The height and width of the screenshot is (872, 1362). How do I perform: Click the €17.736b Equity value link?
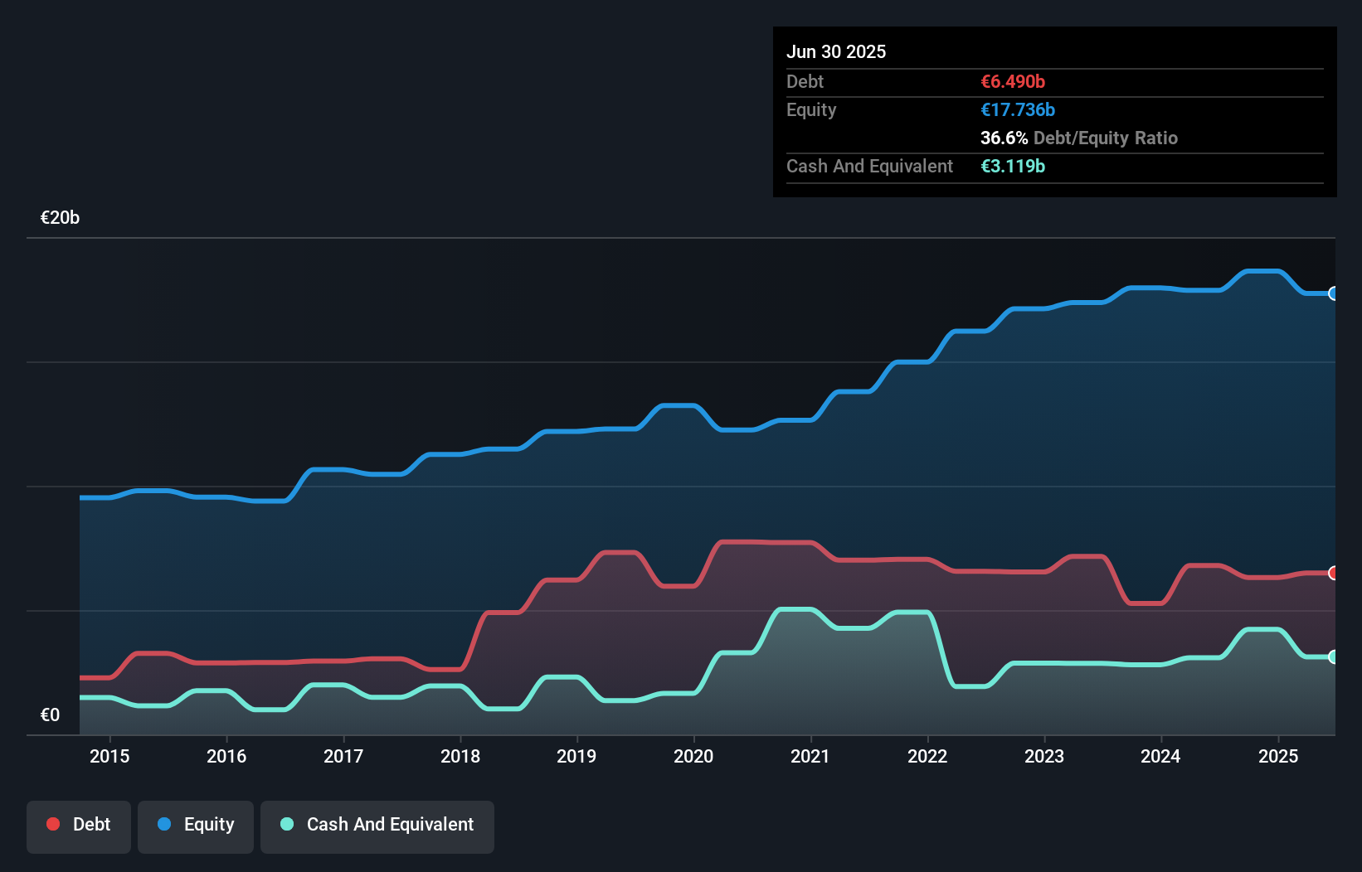[x=1017, y=109]
